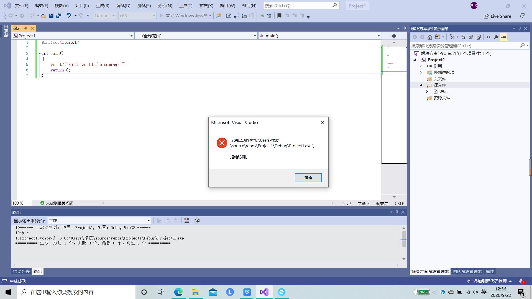Click the Save All toolbar icon
Image resolution: width=532 pixels, height=299 pixels.
pyautogui.click(x=59, y=16)
